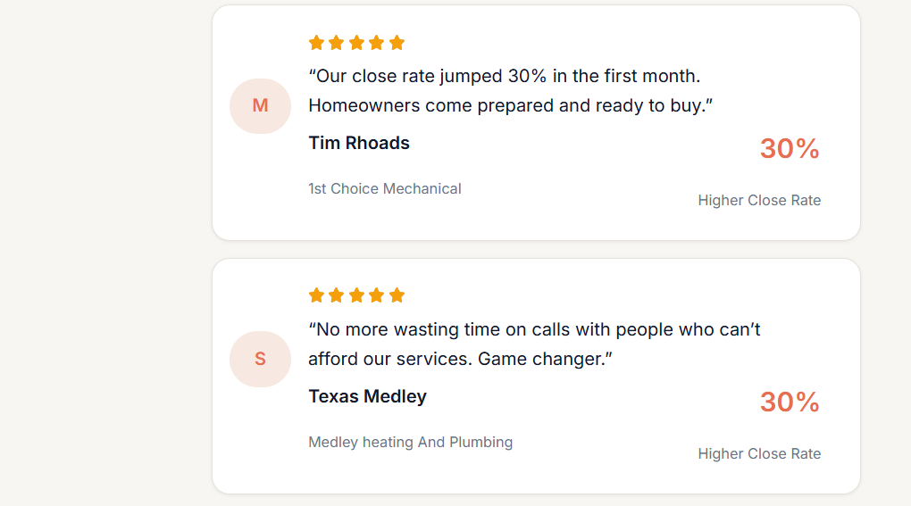Click the 30% figure in Texas Medley card

(790, 402)
